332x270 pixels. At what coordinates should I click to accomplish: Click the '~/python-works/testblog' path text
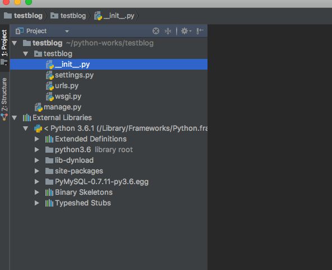(110, 43)
